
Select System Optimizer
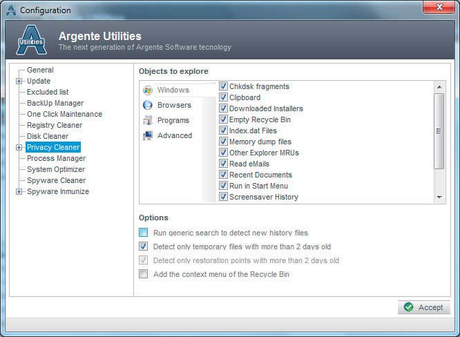coord(56,169)
